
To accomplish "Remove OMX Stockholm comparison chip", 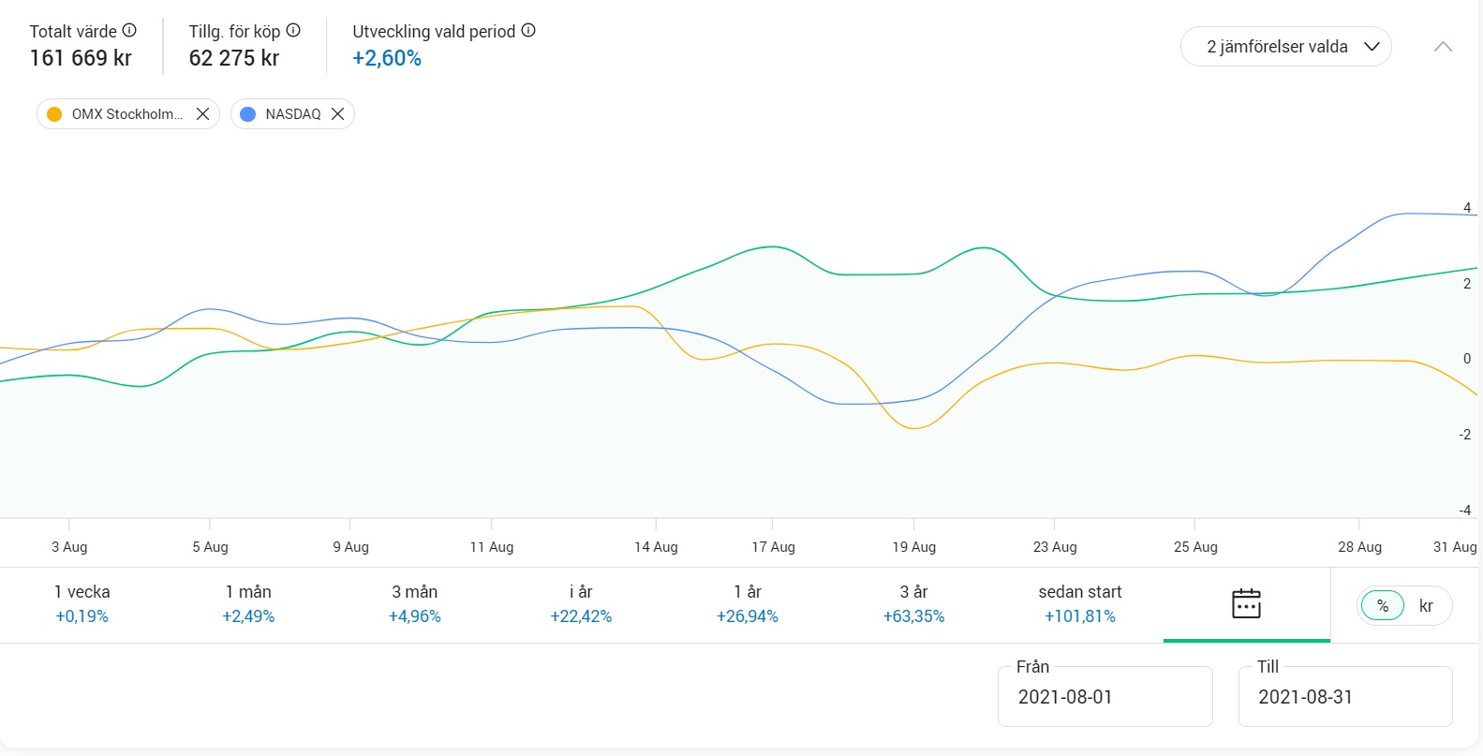I will pyautogui.click(x=202, y=114).
